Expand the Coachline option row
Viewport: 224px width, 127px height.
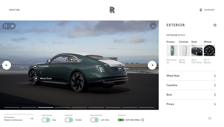(x=191, y=85)
